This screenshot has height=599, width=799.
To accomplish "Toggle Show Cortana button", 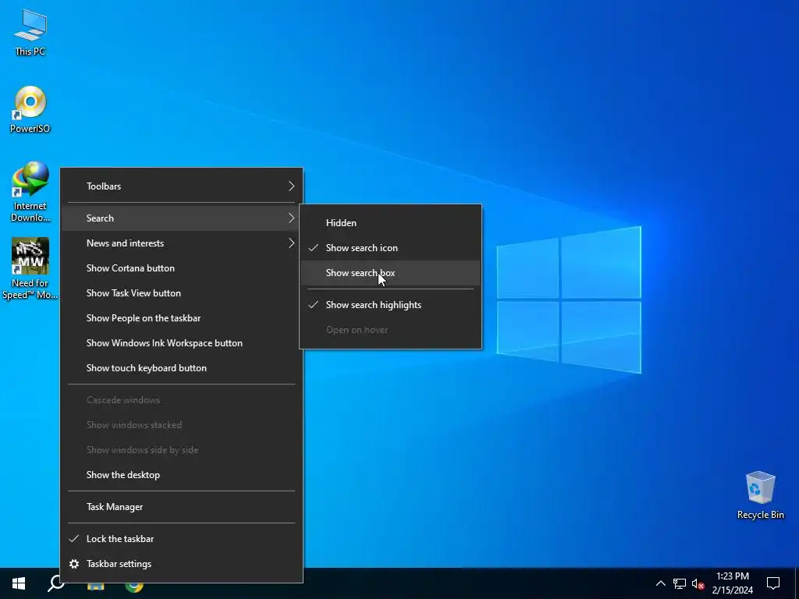I will (182, 268).
